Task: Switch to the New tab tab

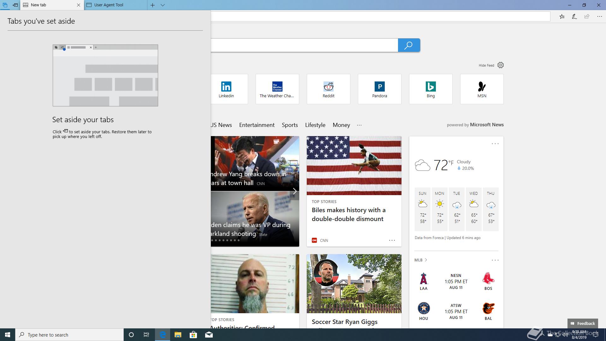Action: pyautogui.click(x=49, y=5)
